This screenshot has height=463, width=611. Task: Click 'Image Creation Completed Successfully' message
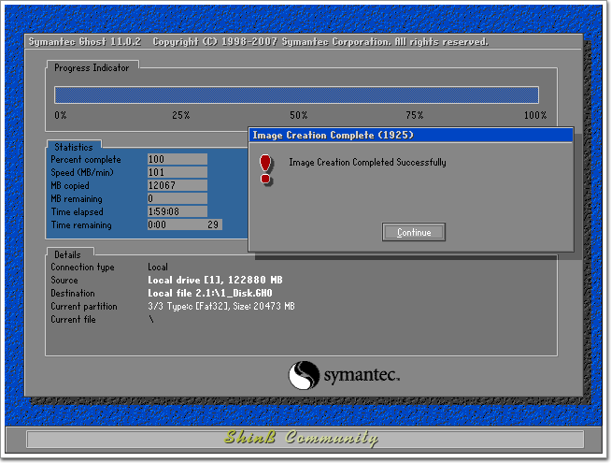click(367, 162)
